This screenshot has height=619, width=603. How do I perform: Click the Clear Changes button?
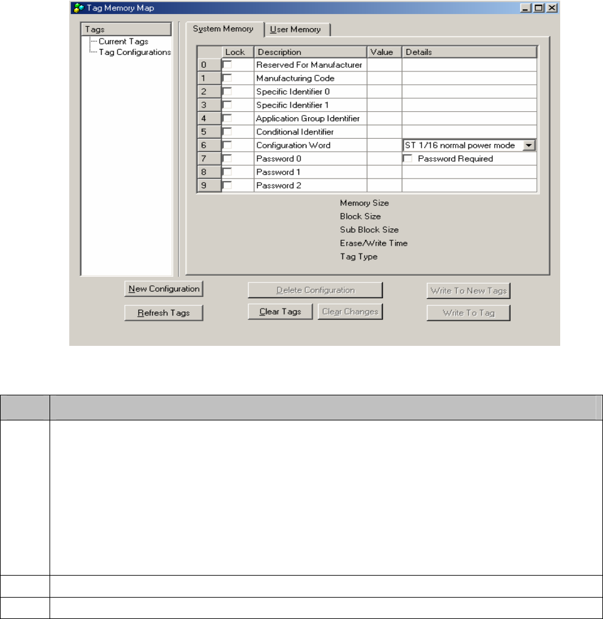(x=350, y=312)
